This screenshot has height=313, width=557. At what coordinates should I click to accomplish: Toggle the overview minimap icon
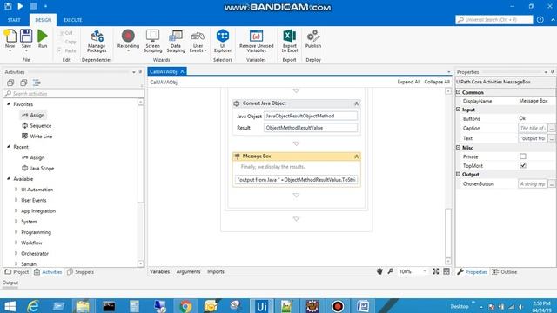coord(446,271)
